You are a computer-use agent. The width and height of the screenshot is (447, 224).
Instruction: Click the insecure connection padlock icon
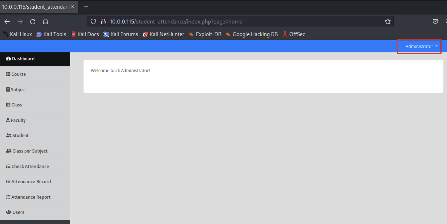coord(103,22)
